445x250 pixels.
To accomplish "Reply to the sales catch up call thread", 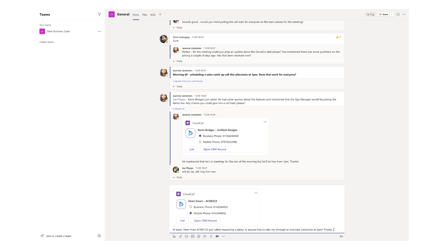I will (178, 87).
